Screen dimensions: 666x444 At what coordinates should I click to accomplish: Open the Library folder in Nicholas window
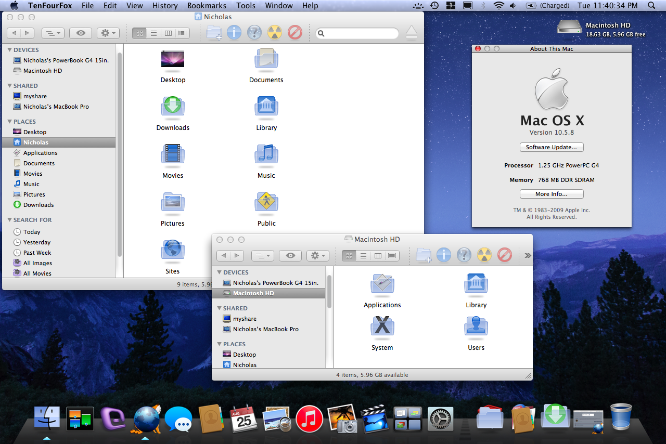266,107
